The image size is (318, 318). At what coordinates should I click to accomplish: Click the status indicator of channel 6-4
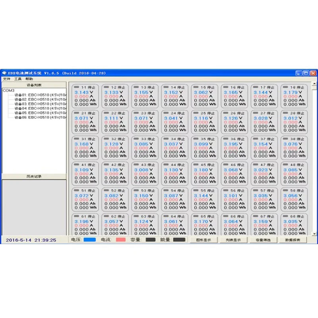pyautogui.click(x=166, y=216)
